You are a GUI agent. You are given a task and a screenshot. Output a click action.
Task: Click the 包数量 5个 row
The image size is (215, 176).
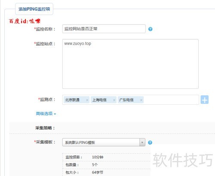tap(106, 165)
